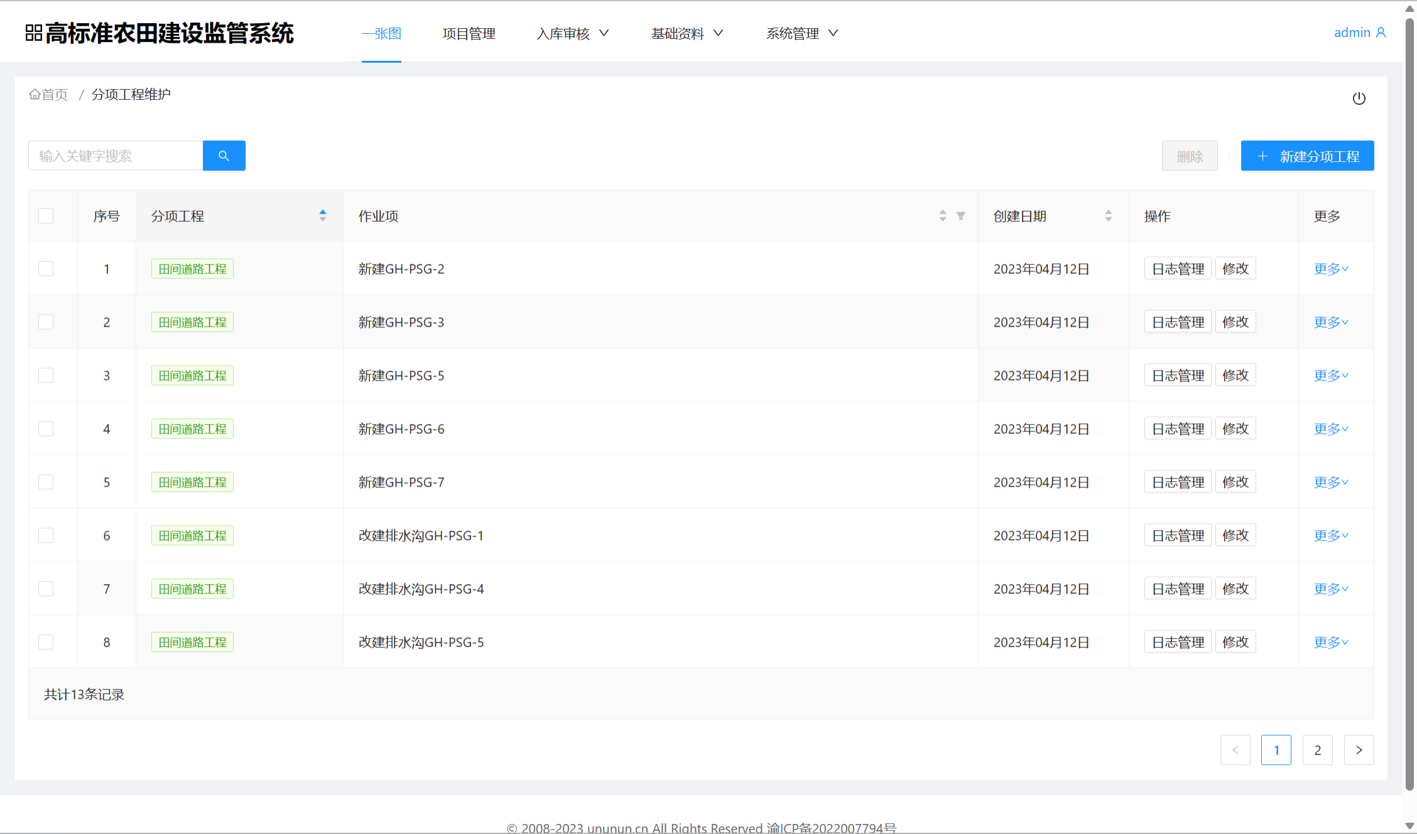Open 更多 dropdown for 新建GH-PSG-6
This screenshot has height=834, width=1417.
[x=1331, y=429]
